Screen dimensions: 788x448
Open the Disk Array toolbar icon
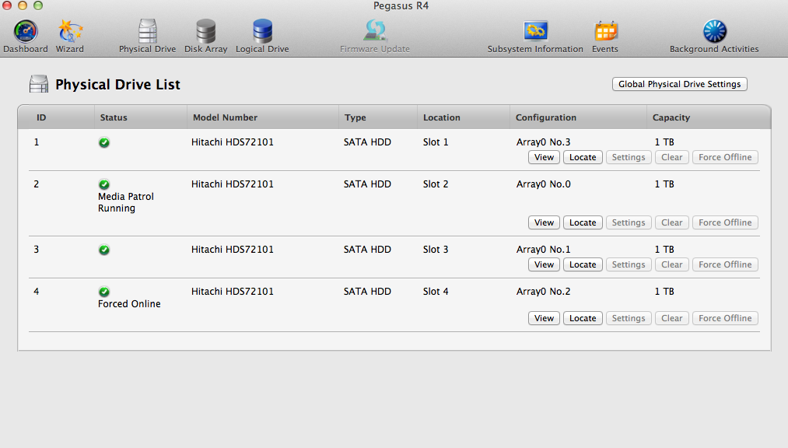pos(206,31)
